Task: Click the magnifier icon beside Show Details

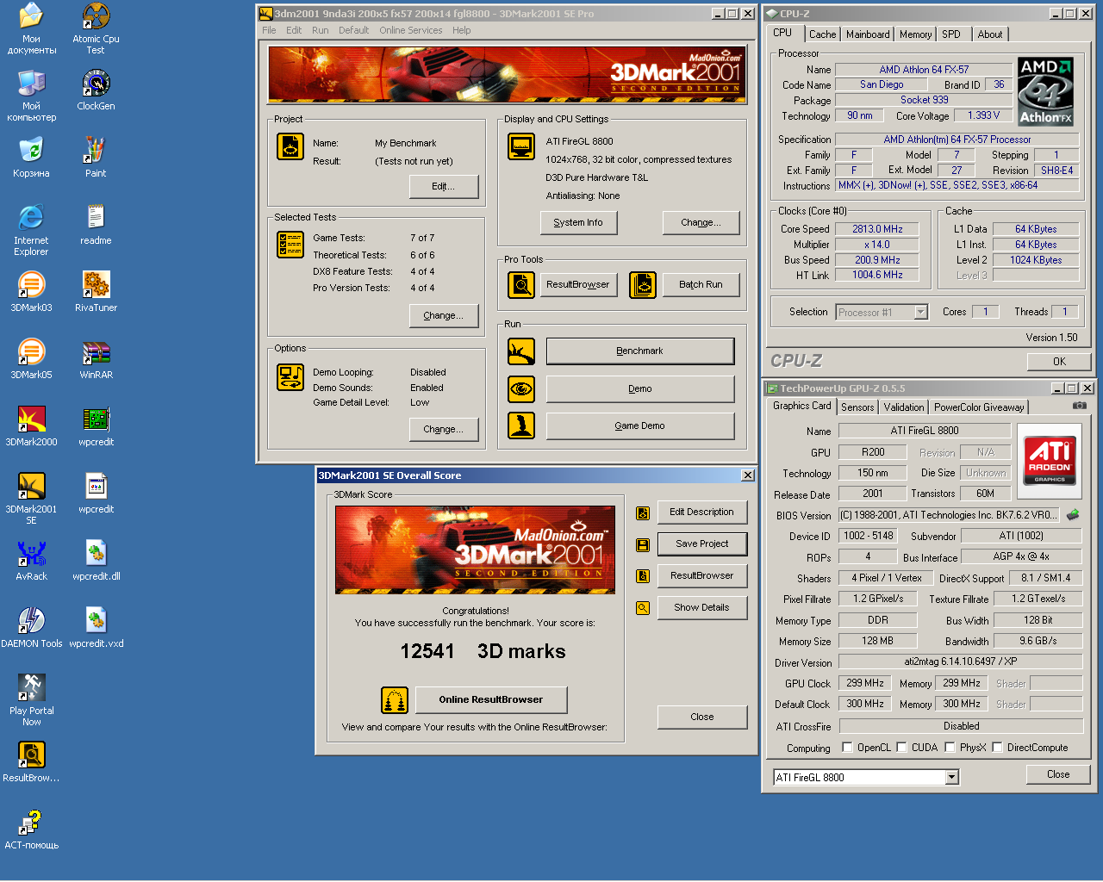Action: point(643,608)
